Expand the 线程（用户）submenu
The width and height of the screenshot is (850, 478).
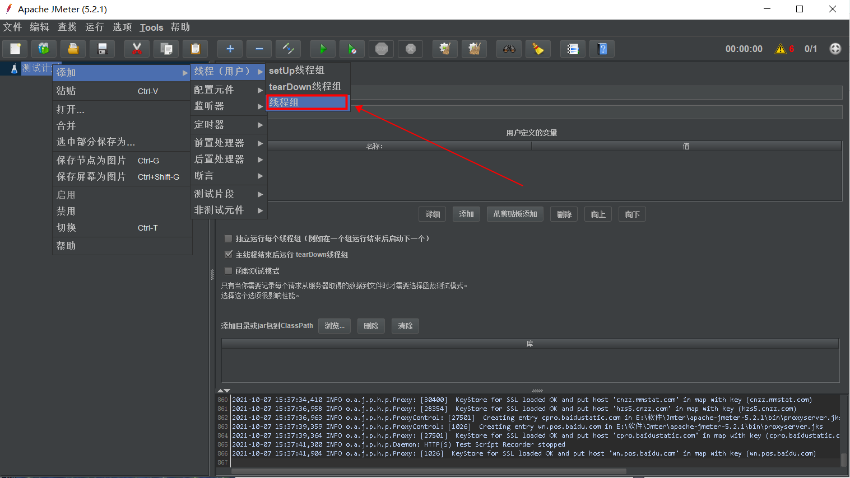[x=229, y=71]
